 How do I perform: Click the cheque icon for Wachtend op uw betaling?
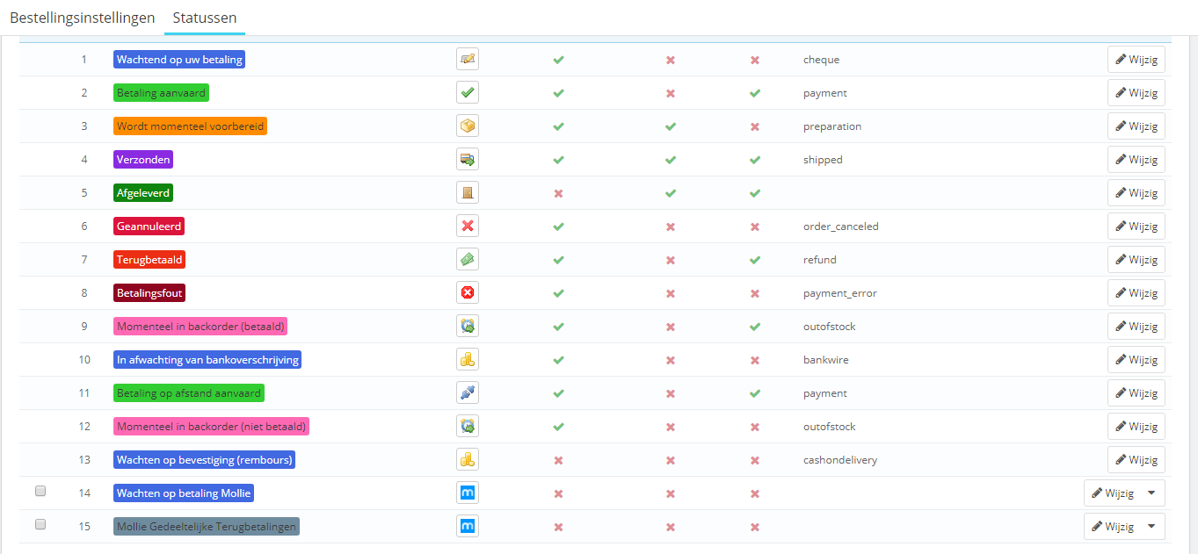coord(468,60)
